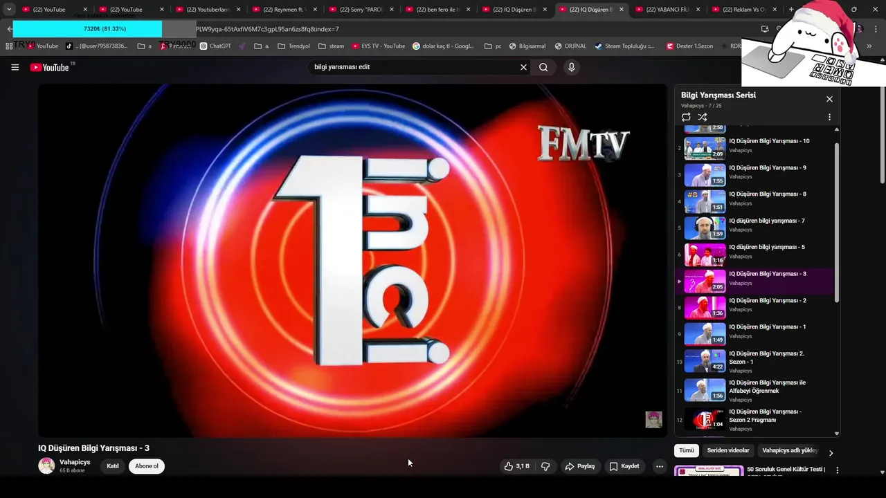Click playlist scrollbar down arrow
Image resolution: width=886 pixels, height=498 pixels.
837,434
